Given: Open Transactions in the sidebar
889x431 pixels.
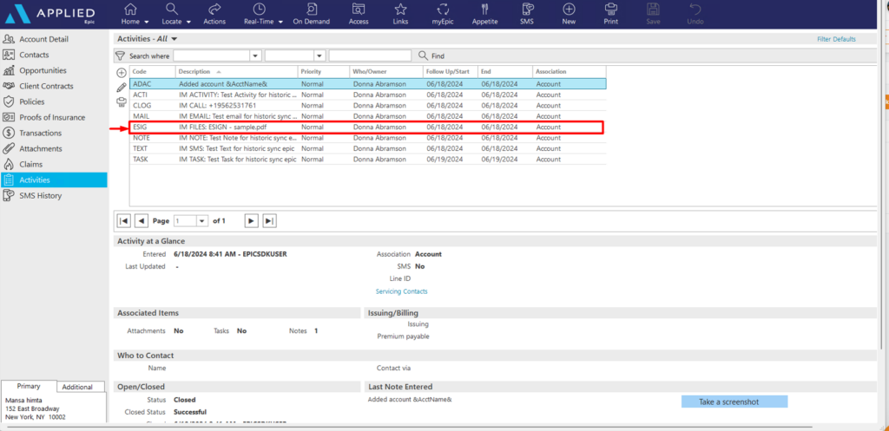Looking at the screenshot, I should (x=40, y=133).
